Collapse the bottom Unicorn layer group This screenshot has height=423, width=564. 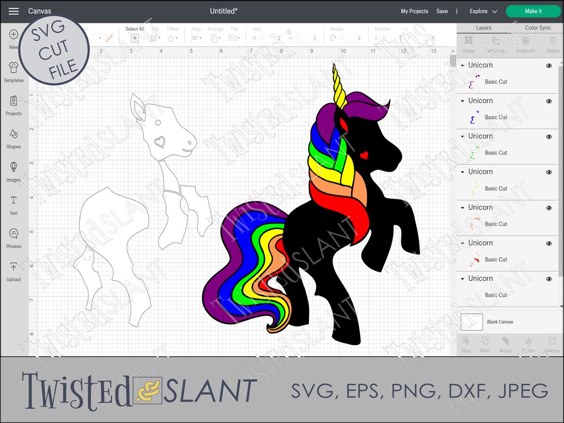point(463,279)
